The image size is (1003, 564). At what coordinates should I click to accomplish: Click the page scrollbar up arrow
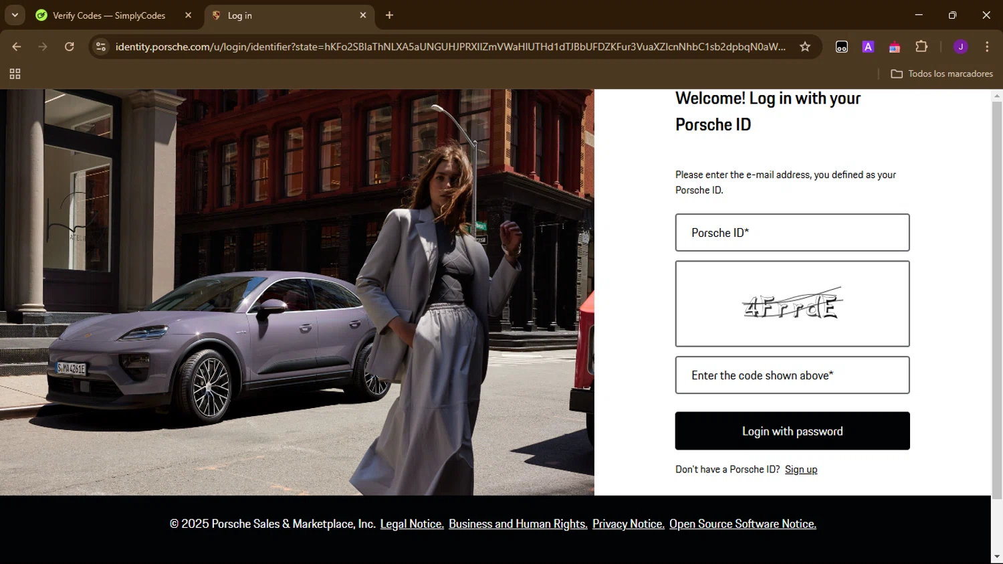coord(997,96)
